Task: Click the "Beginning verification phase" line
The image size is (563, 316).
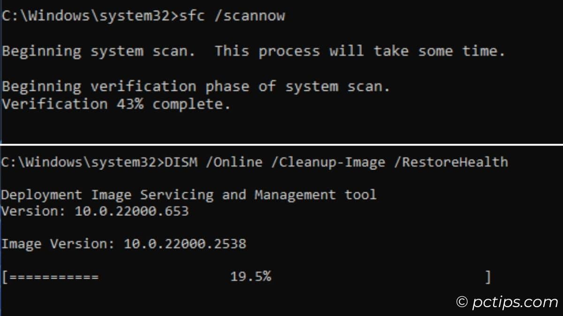Action: (196, 87)
